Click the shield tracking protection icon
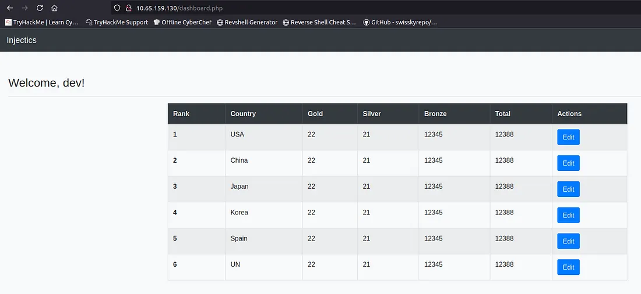This screenshot has height=294, width=641. click(x=117, y=8)
